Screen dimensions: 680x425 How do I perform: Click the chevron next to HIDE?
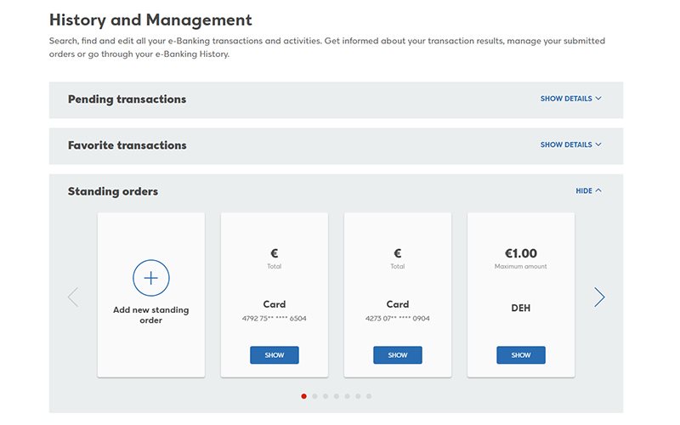pos(598,190)
